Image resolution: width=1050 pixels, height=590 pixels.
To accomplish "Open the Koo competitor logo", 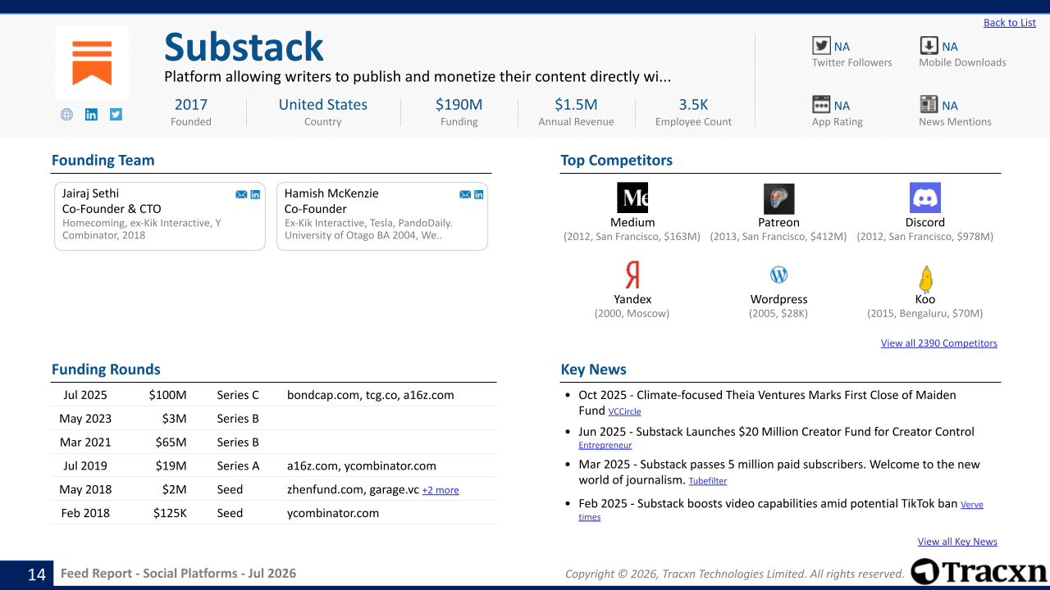I will [x=925, y=279].
